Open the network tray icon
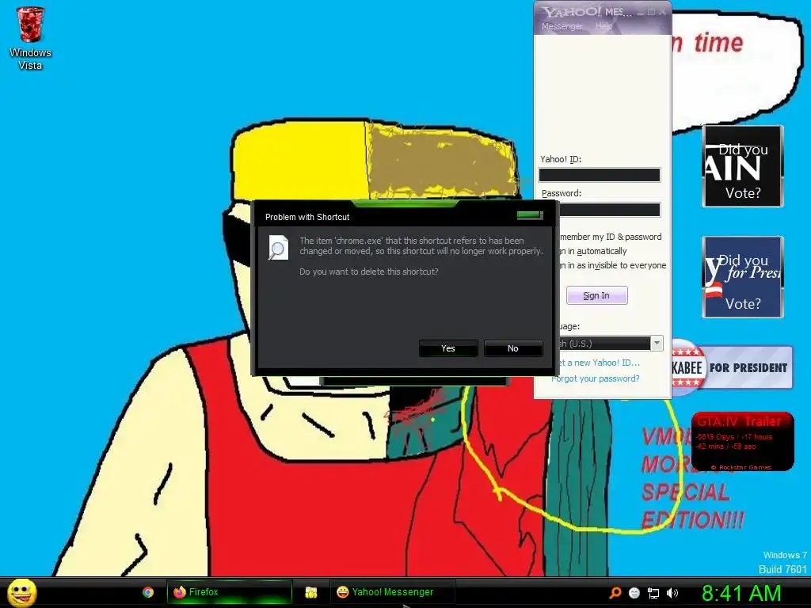 tap(653, 593)
